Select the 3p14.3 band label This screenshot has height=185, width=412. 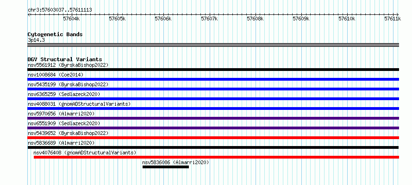36,40
